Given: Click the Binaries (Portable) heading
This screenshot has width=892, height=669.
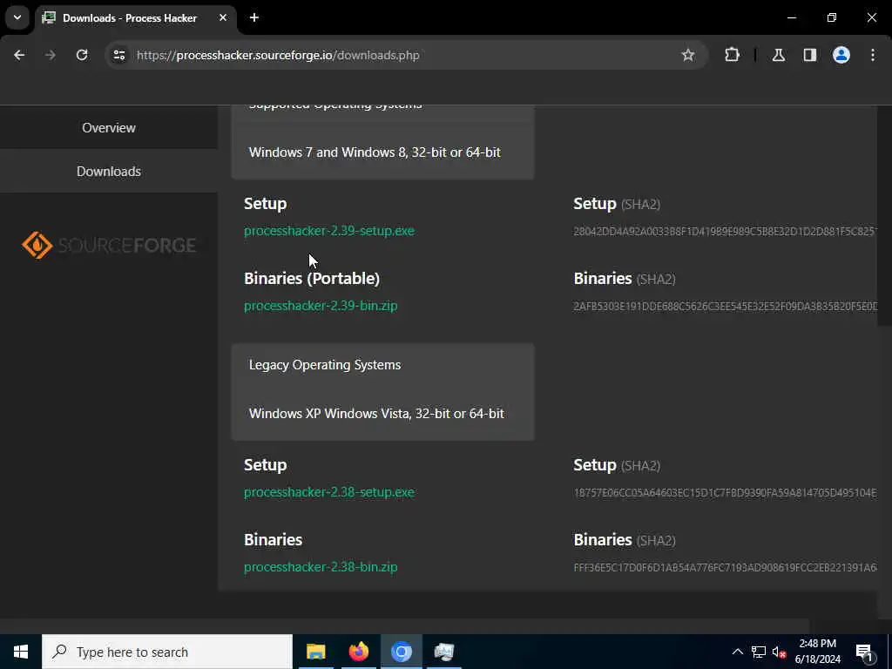Looking at the screenshot, I should click(312, 278).
